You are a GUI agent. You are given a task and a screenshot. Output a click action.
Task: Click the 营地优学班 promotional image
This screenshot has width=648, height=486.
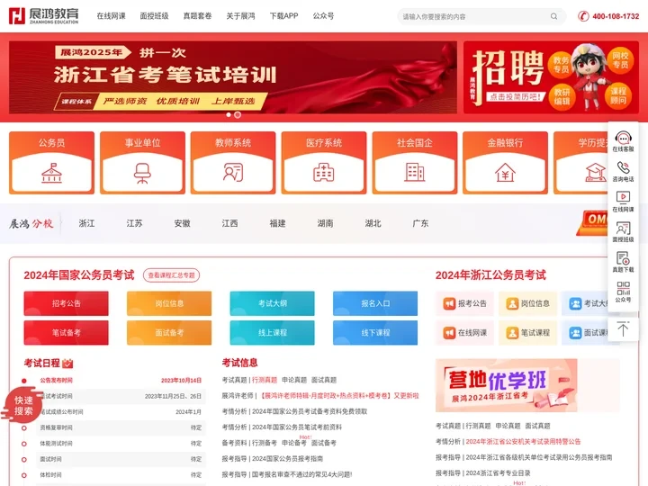(506, 385)
